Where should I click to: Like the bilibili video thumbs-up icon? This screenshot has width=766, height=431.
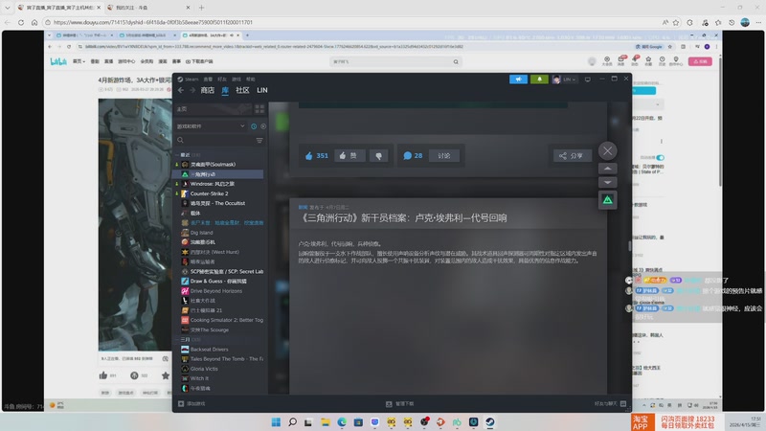[x=103, y=375]
